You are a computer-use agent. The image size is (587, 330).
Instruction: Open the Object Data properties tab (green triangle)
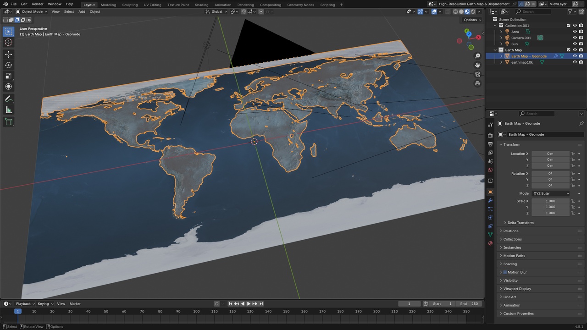(x=490, y=235)
